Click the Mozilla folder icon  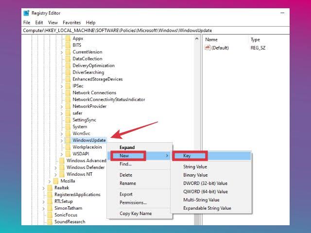pos(56,181)
